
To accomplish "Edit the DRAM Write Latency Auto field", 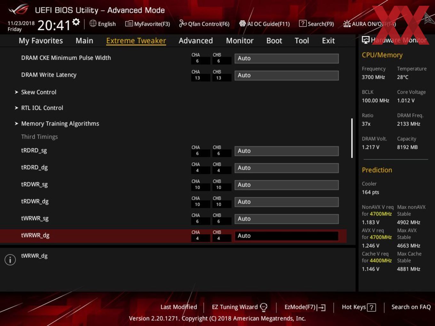I will (x=287, y=75).
